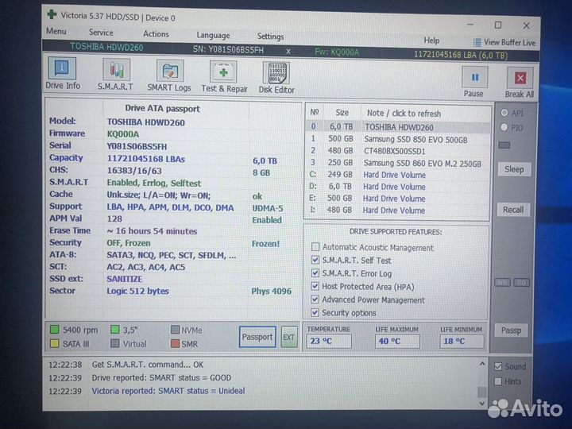
Task: Select Samsung SSD 860 EVO M.2 250GB
Action: (x=398, y=163)
